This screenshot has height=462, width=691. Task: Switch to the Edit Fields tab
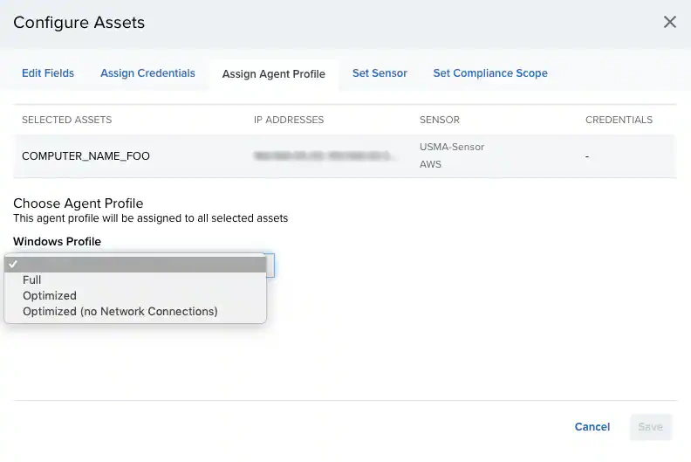48,73
